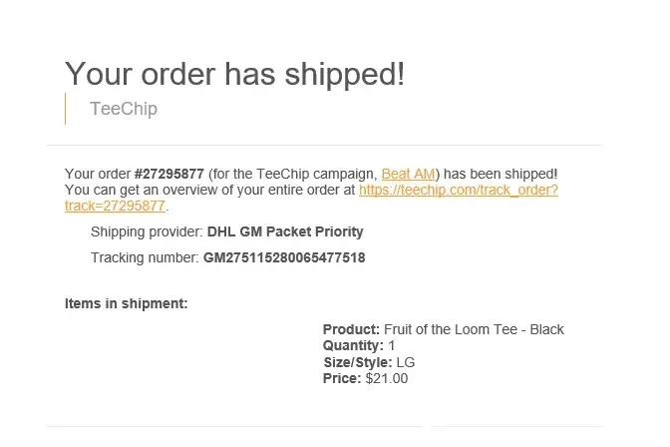Viewport: 670px width, 447px height.
Task: Click the "Tracking number:" label
Action: 145,257
